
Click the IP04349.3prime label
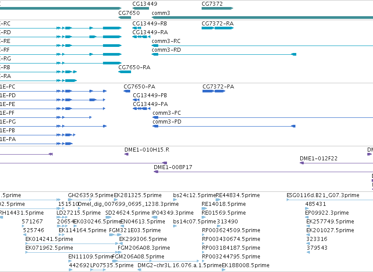(x=173, y=212)
